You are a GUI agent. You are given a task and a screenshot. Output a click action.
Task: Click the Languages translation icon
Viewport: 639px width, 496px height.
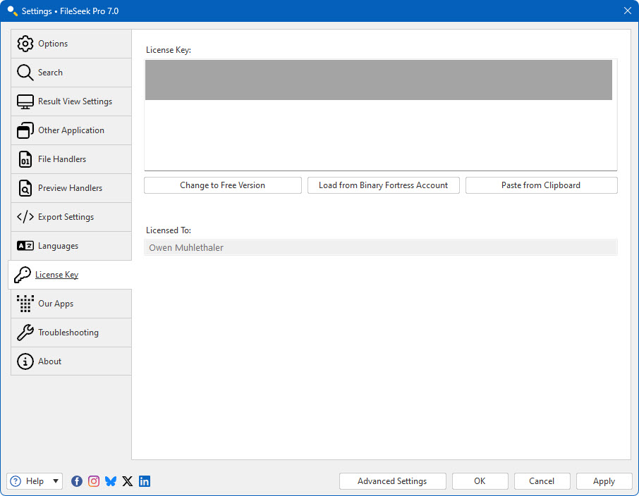tap(25, 246)
